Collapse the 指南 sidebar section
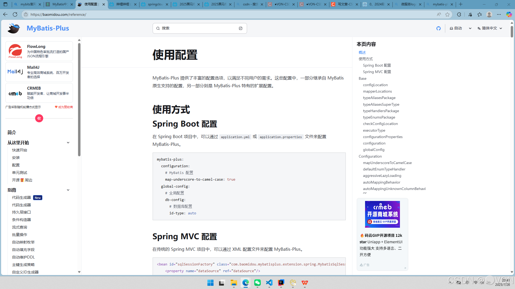 tap(68, 190)
